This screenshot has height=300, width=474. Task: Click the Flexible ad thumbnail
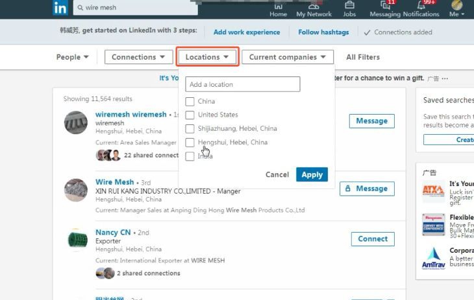coord(433,225)
